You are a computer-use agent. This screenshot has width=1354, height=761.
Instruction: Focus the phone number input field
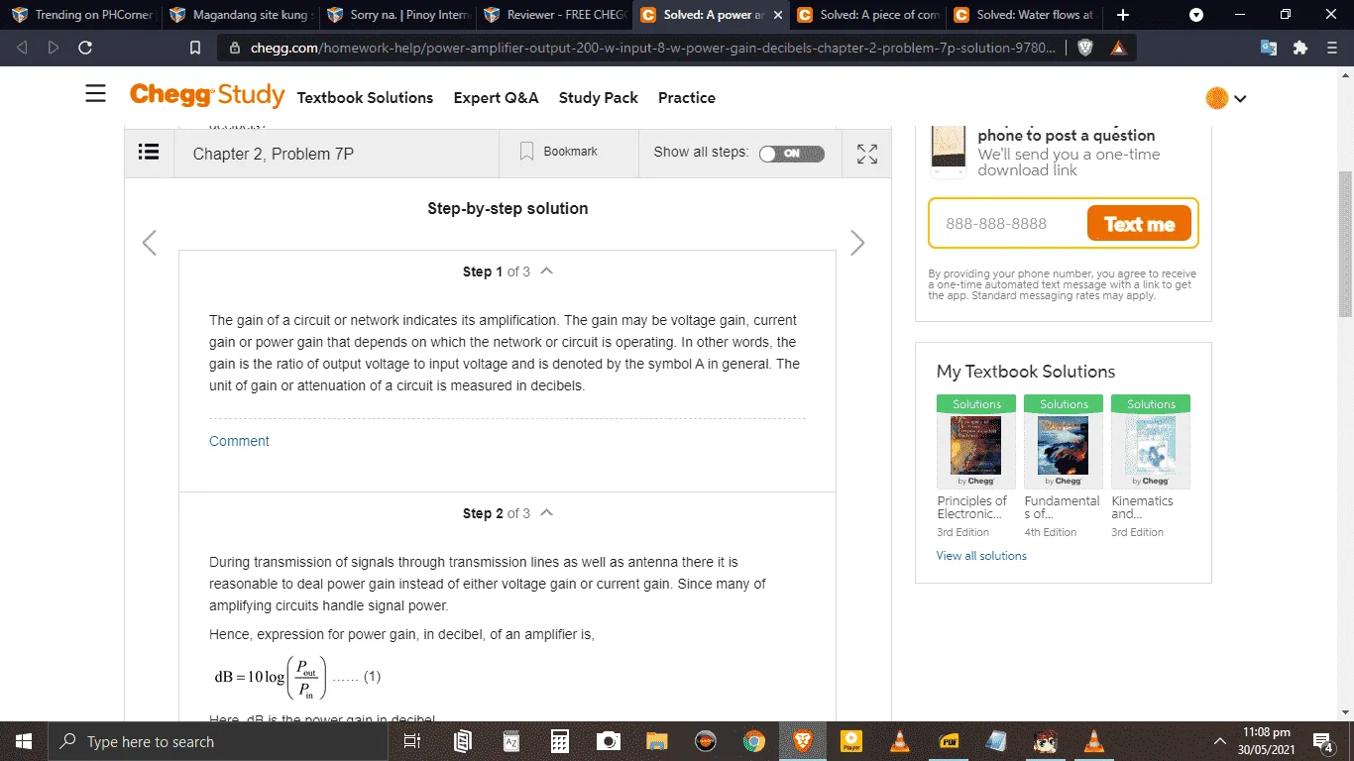(1007, 224)
